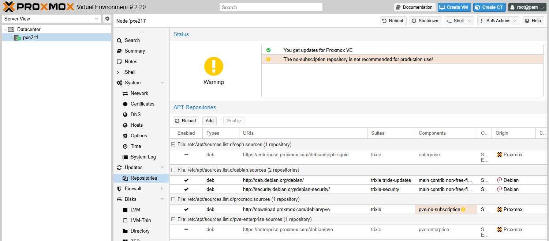The height and width of the screenshot is (241, 549).
Task: Open the root@pam user menu
Action: 527,7
